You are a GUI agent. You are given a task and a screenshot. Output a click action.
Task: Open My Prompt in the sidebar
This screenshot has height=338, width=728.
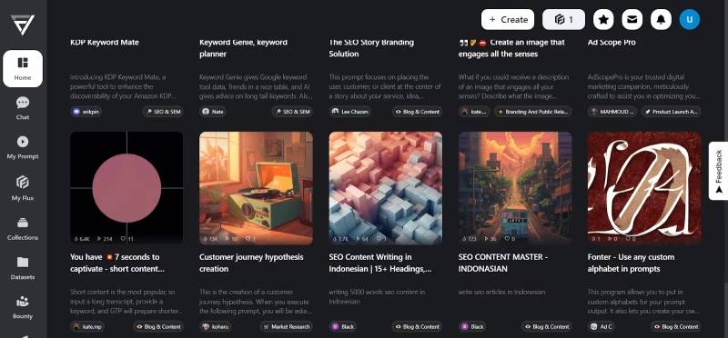23,148
